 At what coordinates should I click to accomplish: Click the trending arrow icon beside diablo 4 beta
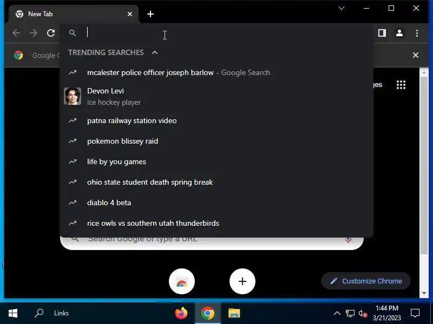tap(73, 202)
